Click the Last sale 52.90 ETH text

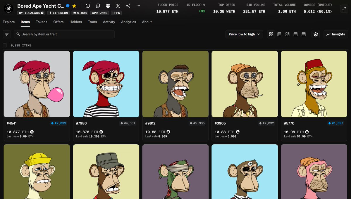[298, 136]
